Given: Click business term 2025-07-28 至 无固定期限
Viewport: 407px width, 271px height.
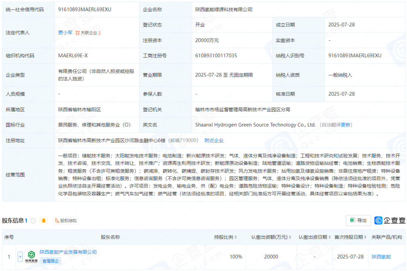Looking at the screenshot, I should pos(224,75).
